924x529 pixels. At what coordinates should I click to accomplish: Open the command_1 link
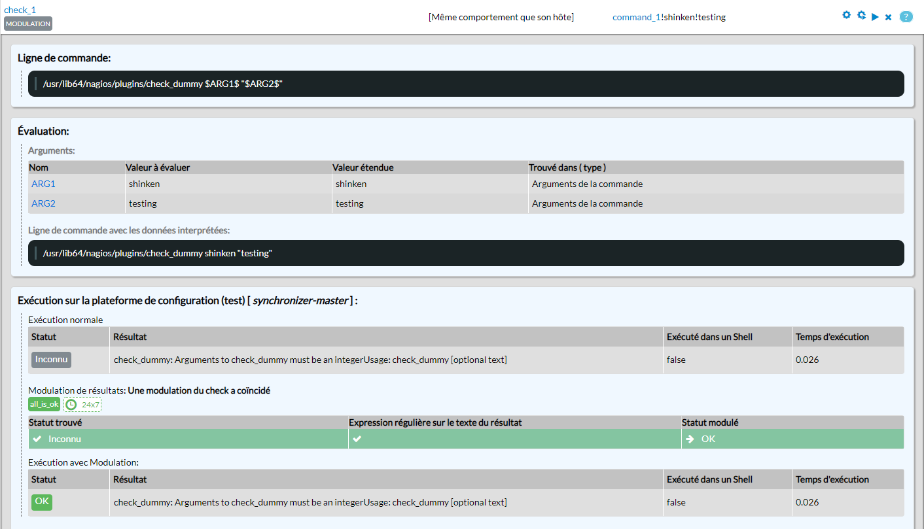click(x=636, y=17)
